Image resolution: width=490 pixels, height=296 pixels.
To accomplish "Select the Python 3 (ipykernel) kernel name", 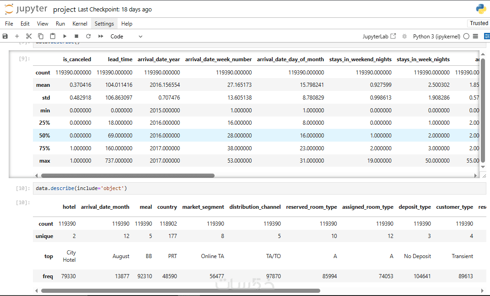I will point(436,36).
